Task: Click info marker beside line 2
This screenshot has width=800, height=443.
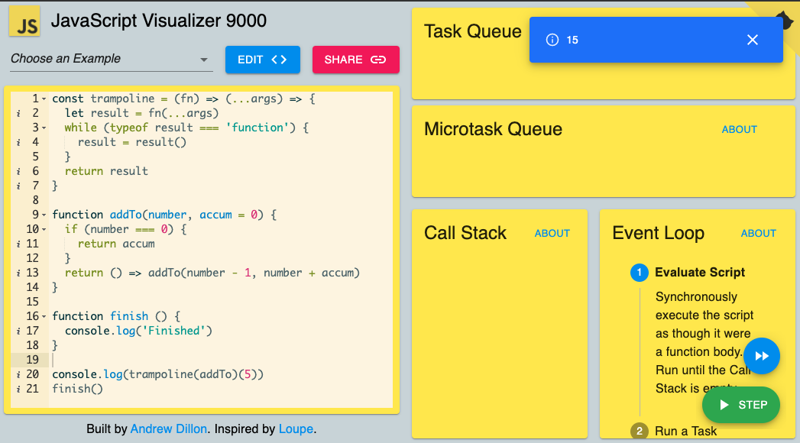Action: point(18,113)
